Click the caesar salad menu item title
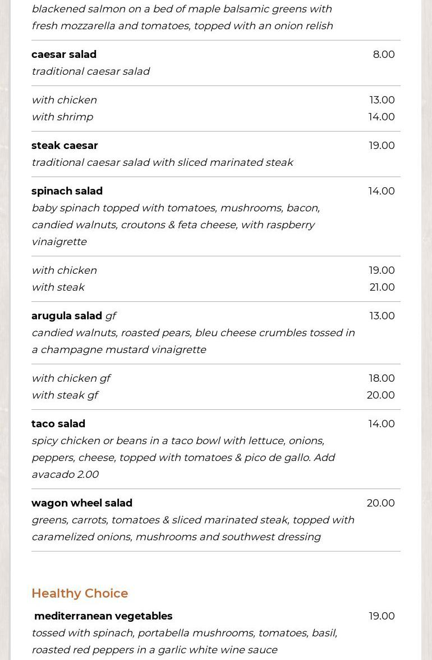 [x=64, y=55]
